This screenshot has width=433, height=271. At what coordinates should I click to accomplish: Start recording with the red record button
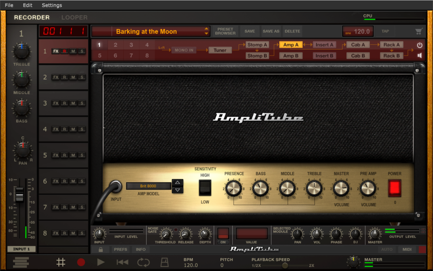tap(81, 262)
